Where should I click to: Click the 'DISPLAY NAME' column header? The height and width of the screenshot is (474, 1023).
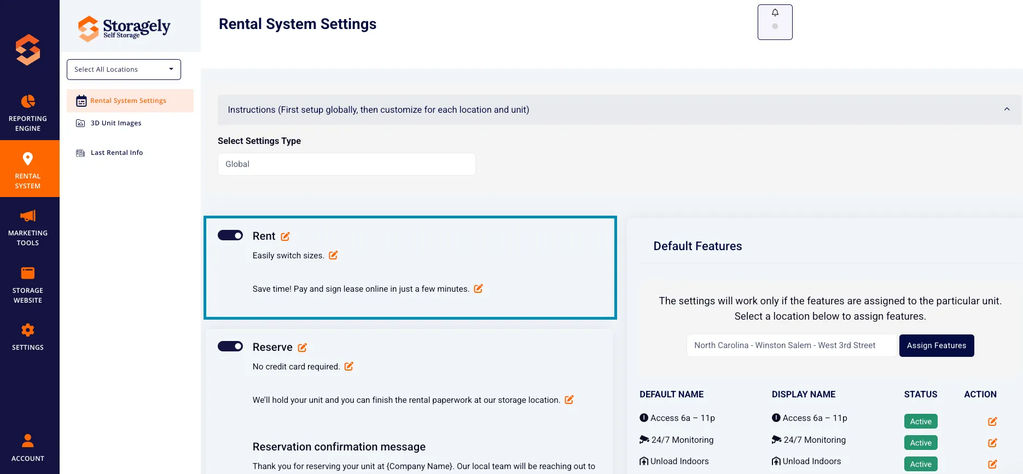[804, 394]
